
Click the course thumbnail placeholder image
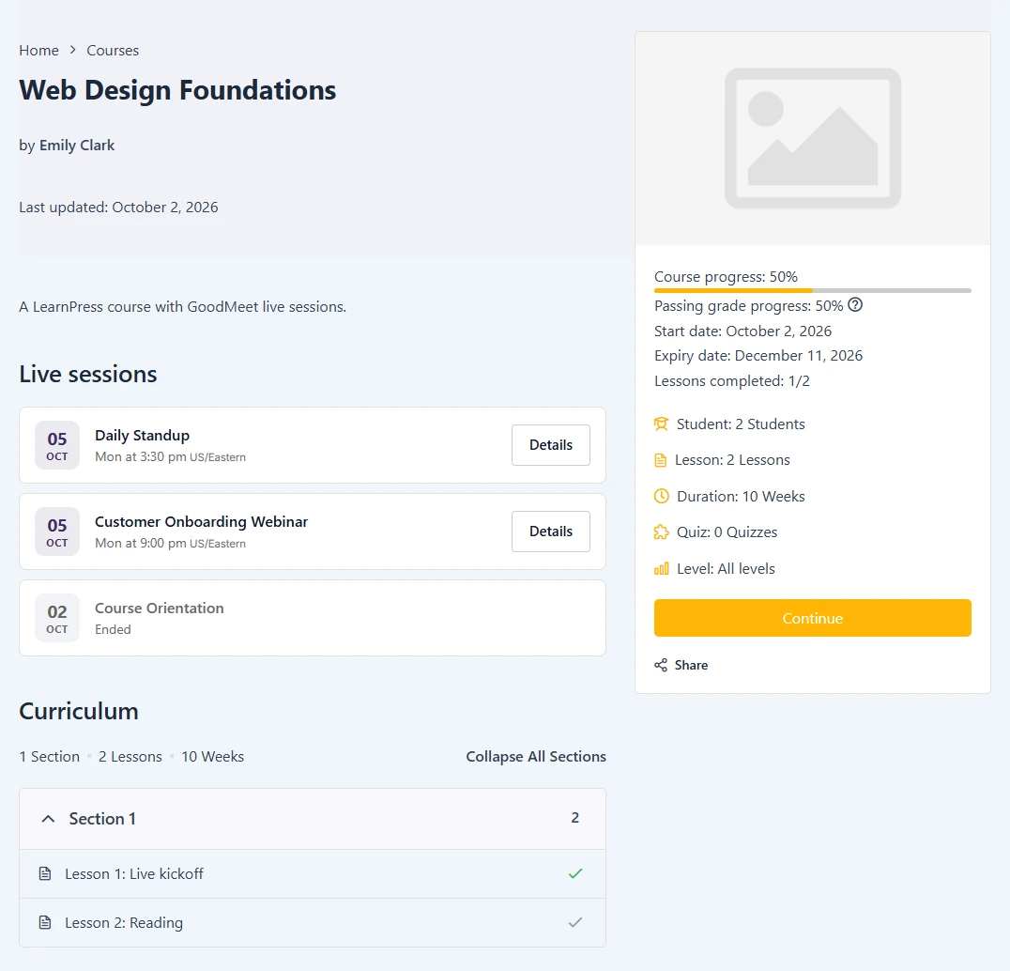click(813, 139)
